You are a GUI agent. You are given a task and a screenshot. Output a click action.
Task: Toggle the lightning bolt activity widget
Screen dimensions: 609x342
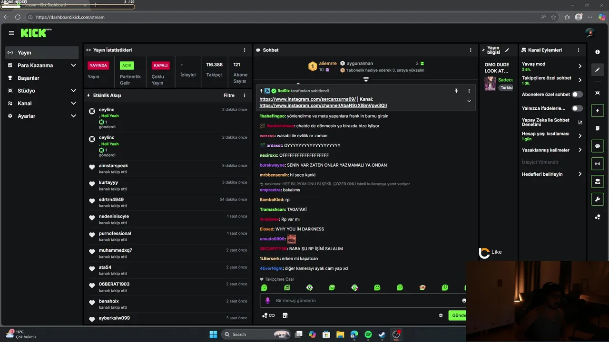click(x=598, y=111)
